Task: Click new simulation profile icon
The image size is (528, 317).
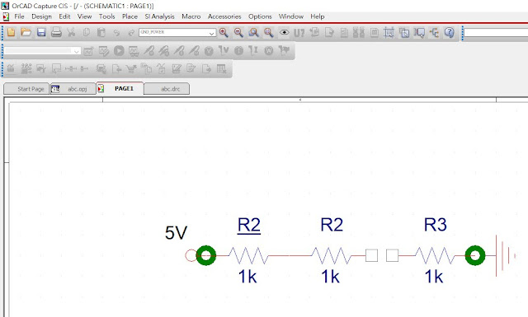Action: (x=88, y=51)
